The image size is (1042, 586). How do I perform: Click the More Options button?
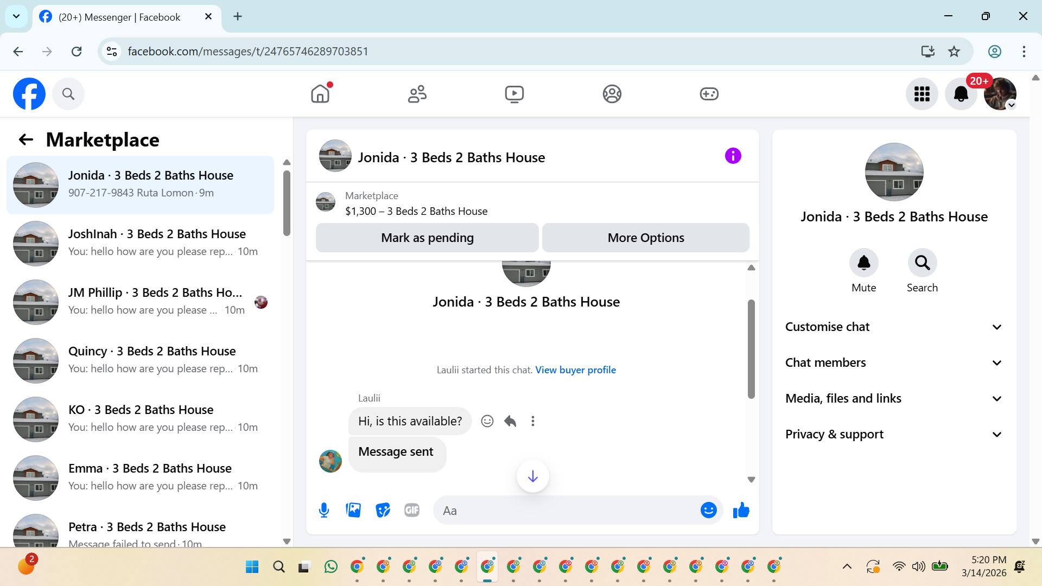coord(646,238)
